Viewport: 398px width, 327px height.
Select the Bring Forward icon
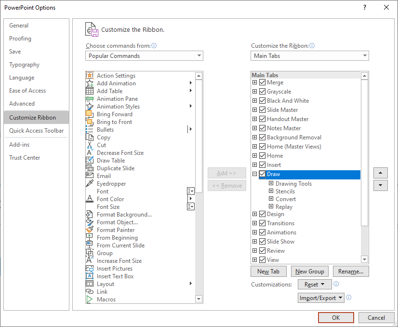[x=89, y=114]
